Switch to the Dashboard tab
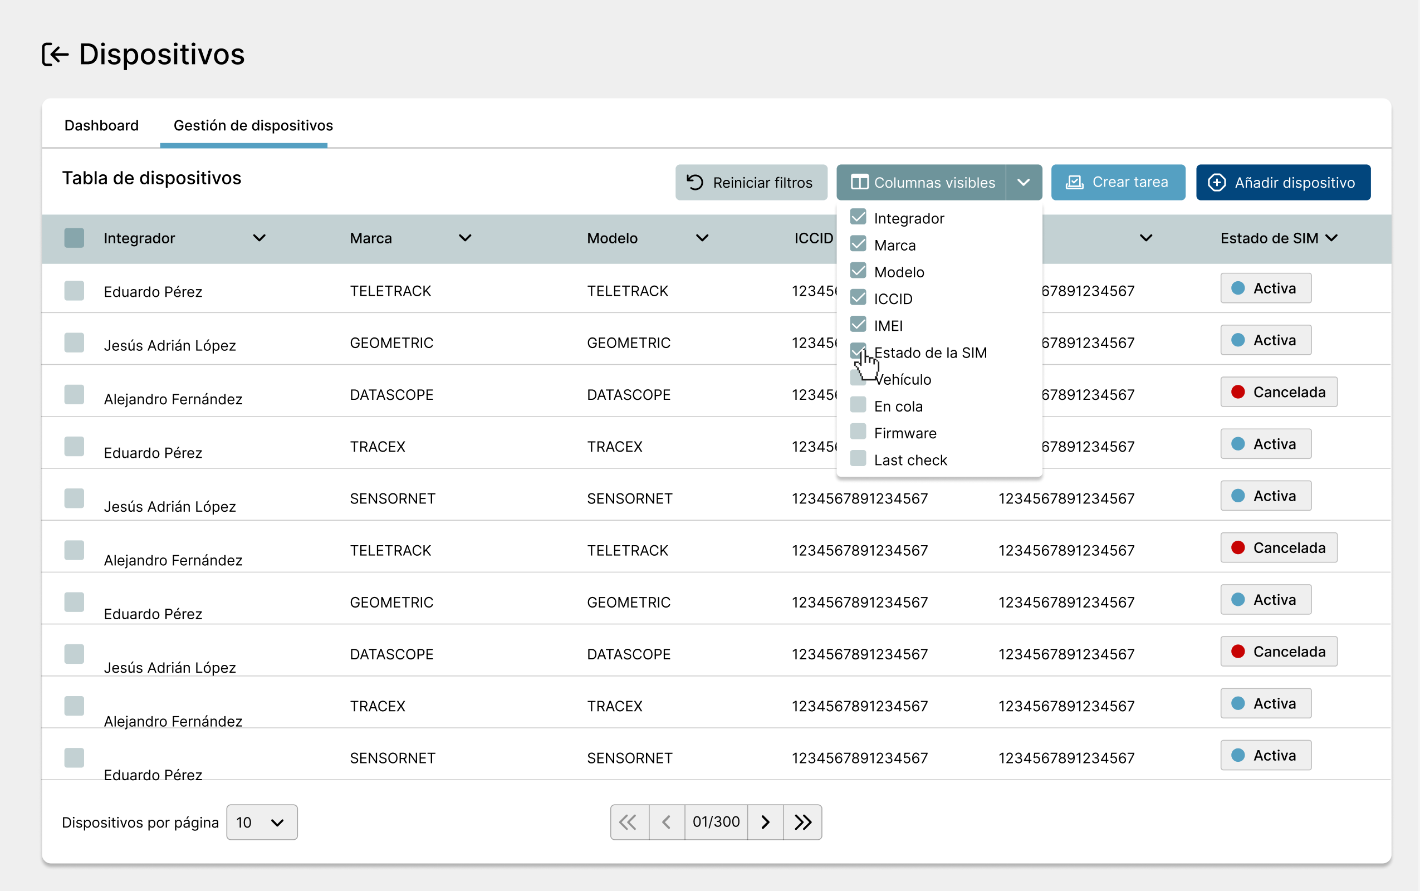 (x=101, y=125)
